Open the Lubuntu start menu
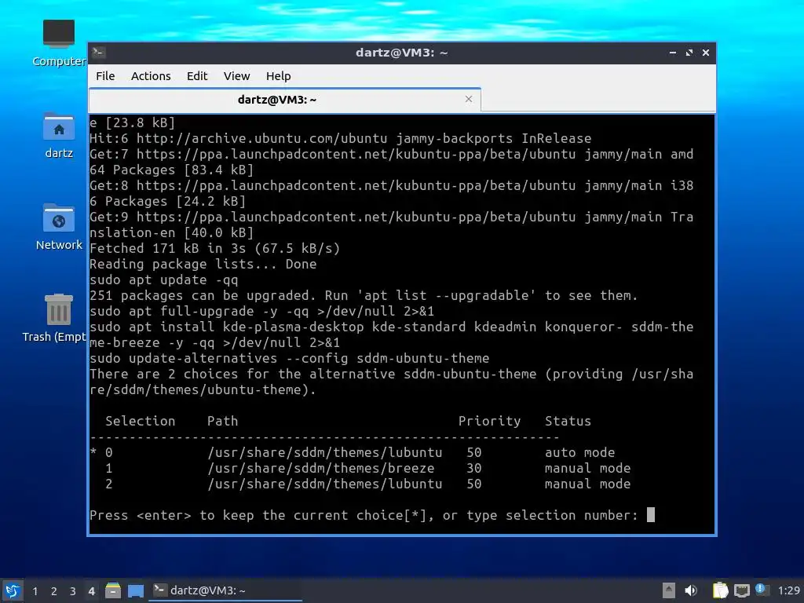Image resolution: width=804 pixels, height=603 pixels. pyautogui.click(x=13, y=590)
